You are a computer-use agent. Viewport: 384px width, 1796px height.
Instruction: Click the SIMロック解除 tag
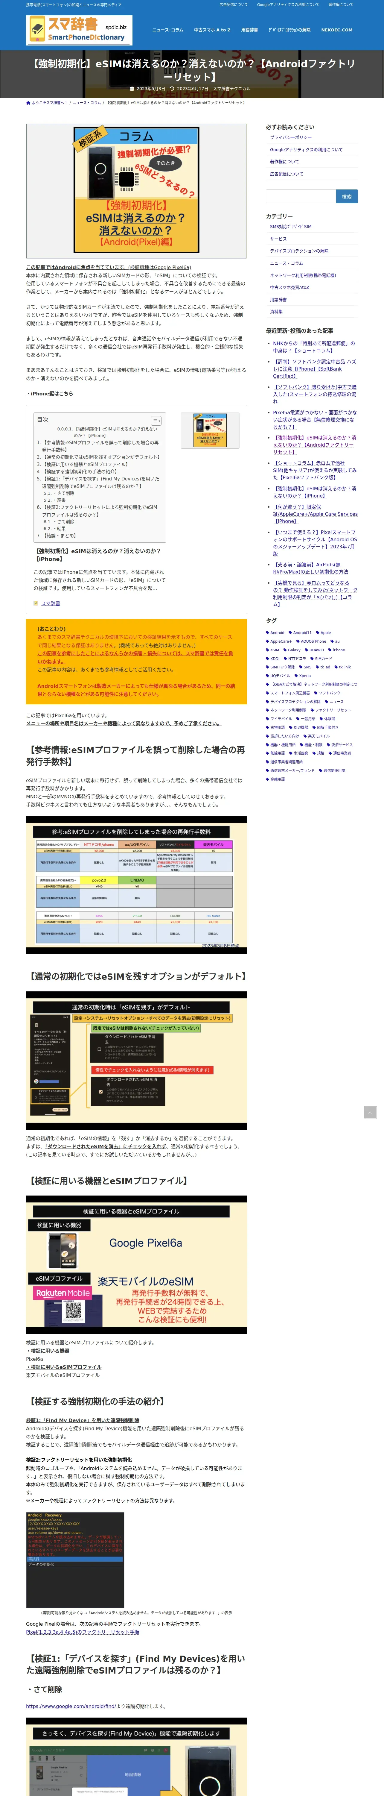click(280, 667)
